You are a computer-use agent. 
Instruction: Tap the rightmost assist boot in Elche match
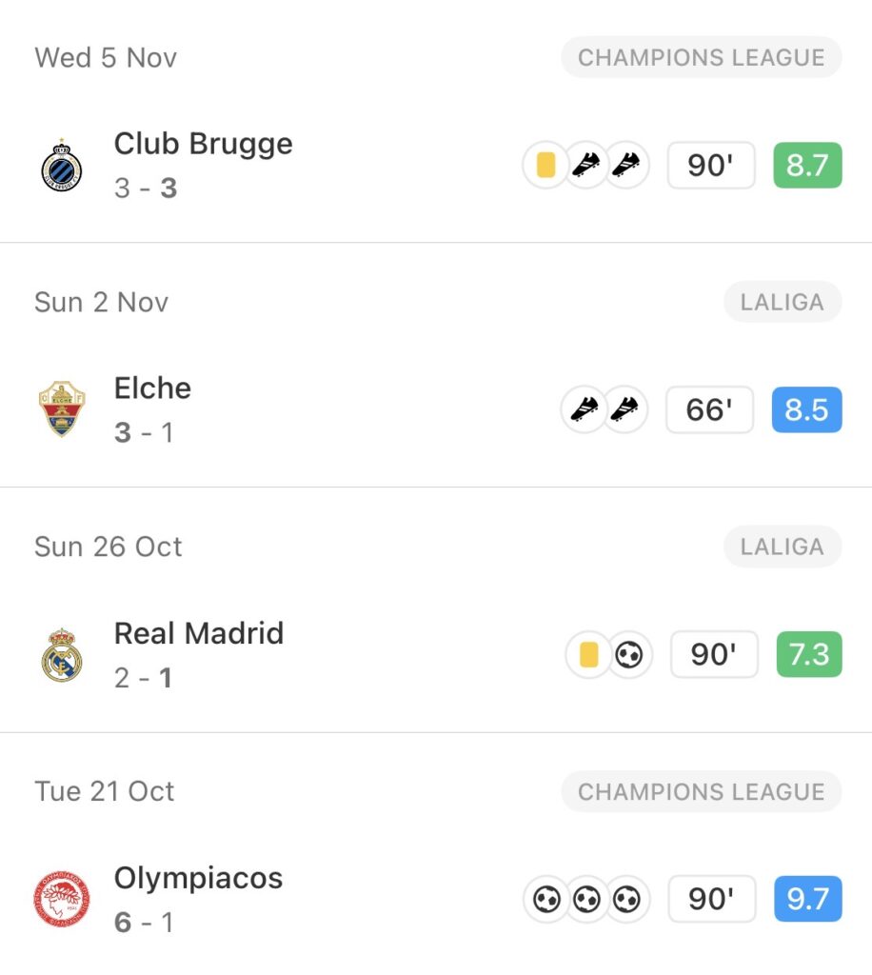(x=624, y=410)
